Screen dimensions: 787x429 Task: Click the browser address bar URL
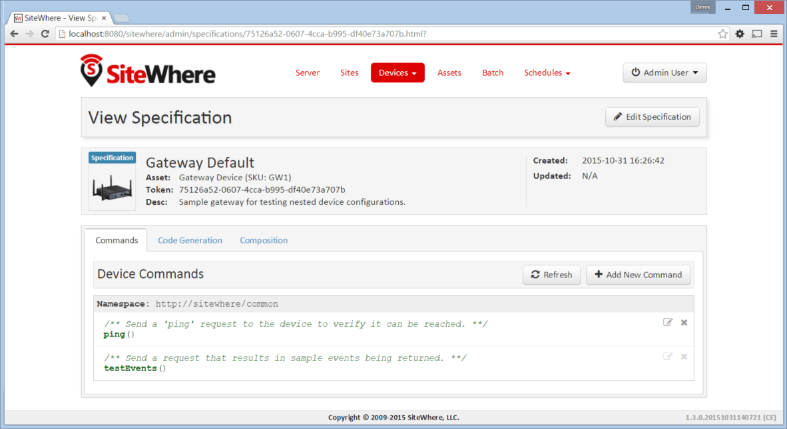pyautogui.click(x=248, y=33)
